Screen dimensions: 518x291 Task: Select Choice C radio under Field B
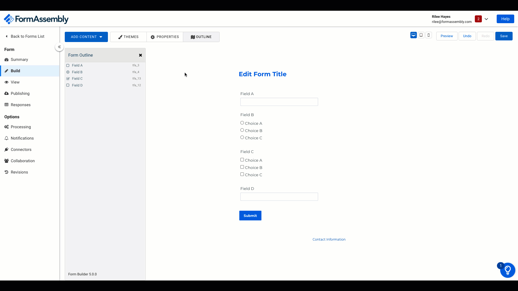pyautogui.click(x=242, y=137)
